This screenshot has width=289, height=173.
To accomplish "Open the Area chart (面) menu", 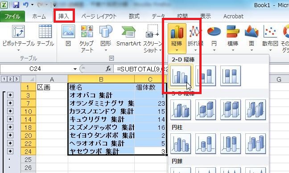I will point(252,38).
